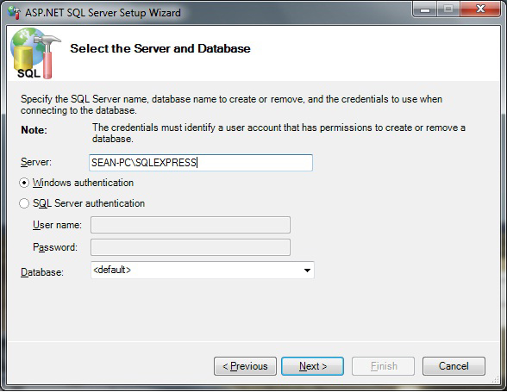
Task: Open the Database dropdown arrow
Action: click(x=307, y=271)
